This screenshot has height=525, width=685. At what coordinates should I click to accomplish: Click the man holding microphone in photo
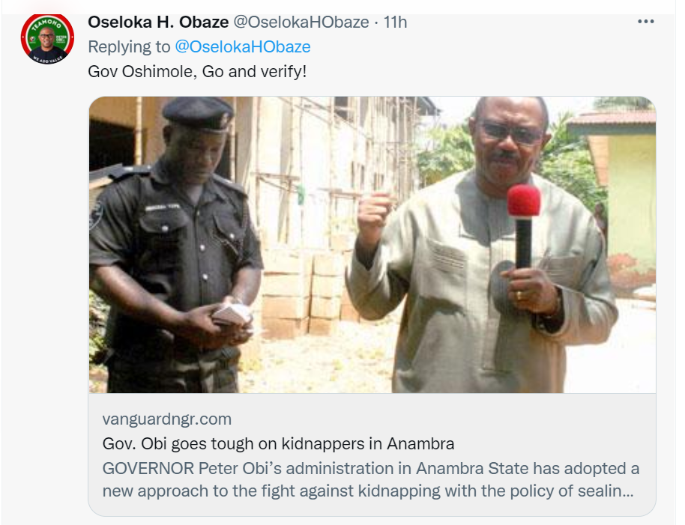[x=482, y=245]
